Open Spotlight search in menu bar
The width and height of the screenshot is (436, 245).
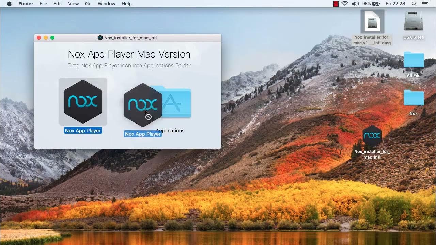(x=414, y=4)
